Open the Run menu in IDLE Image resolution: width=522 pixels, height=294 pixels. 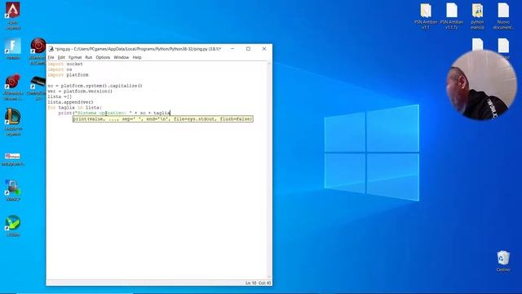[x=89, y=57]
